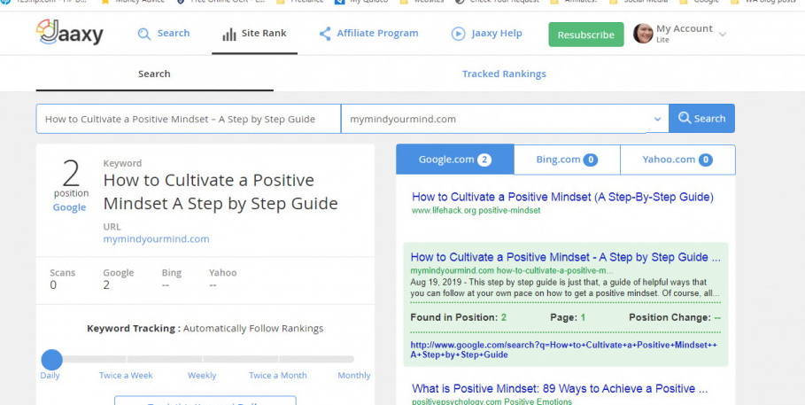This screenshot has height=405, width=805.
Task: Click into the keyword input field
Action: pos(189,119)
